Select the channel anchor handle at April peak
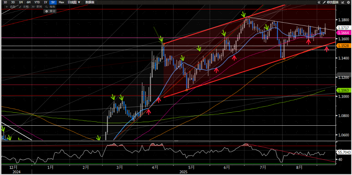Image resolution: width=352 pixels, height=175 pixels. pos(164,44)
